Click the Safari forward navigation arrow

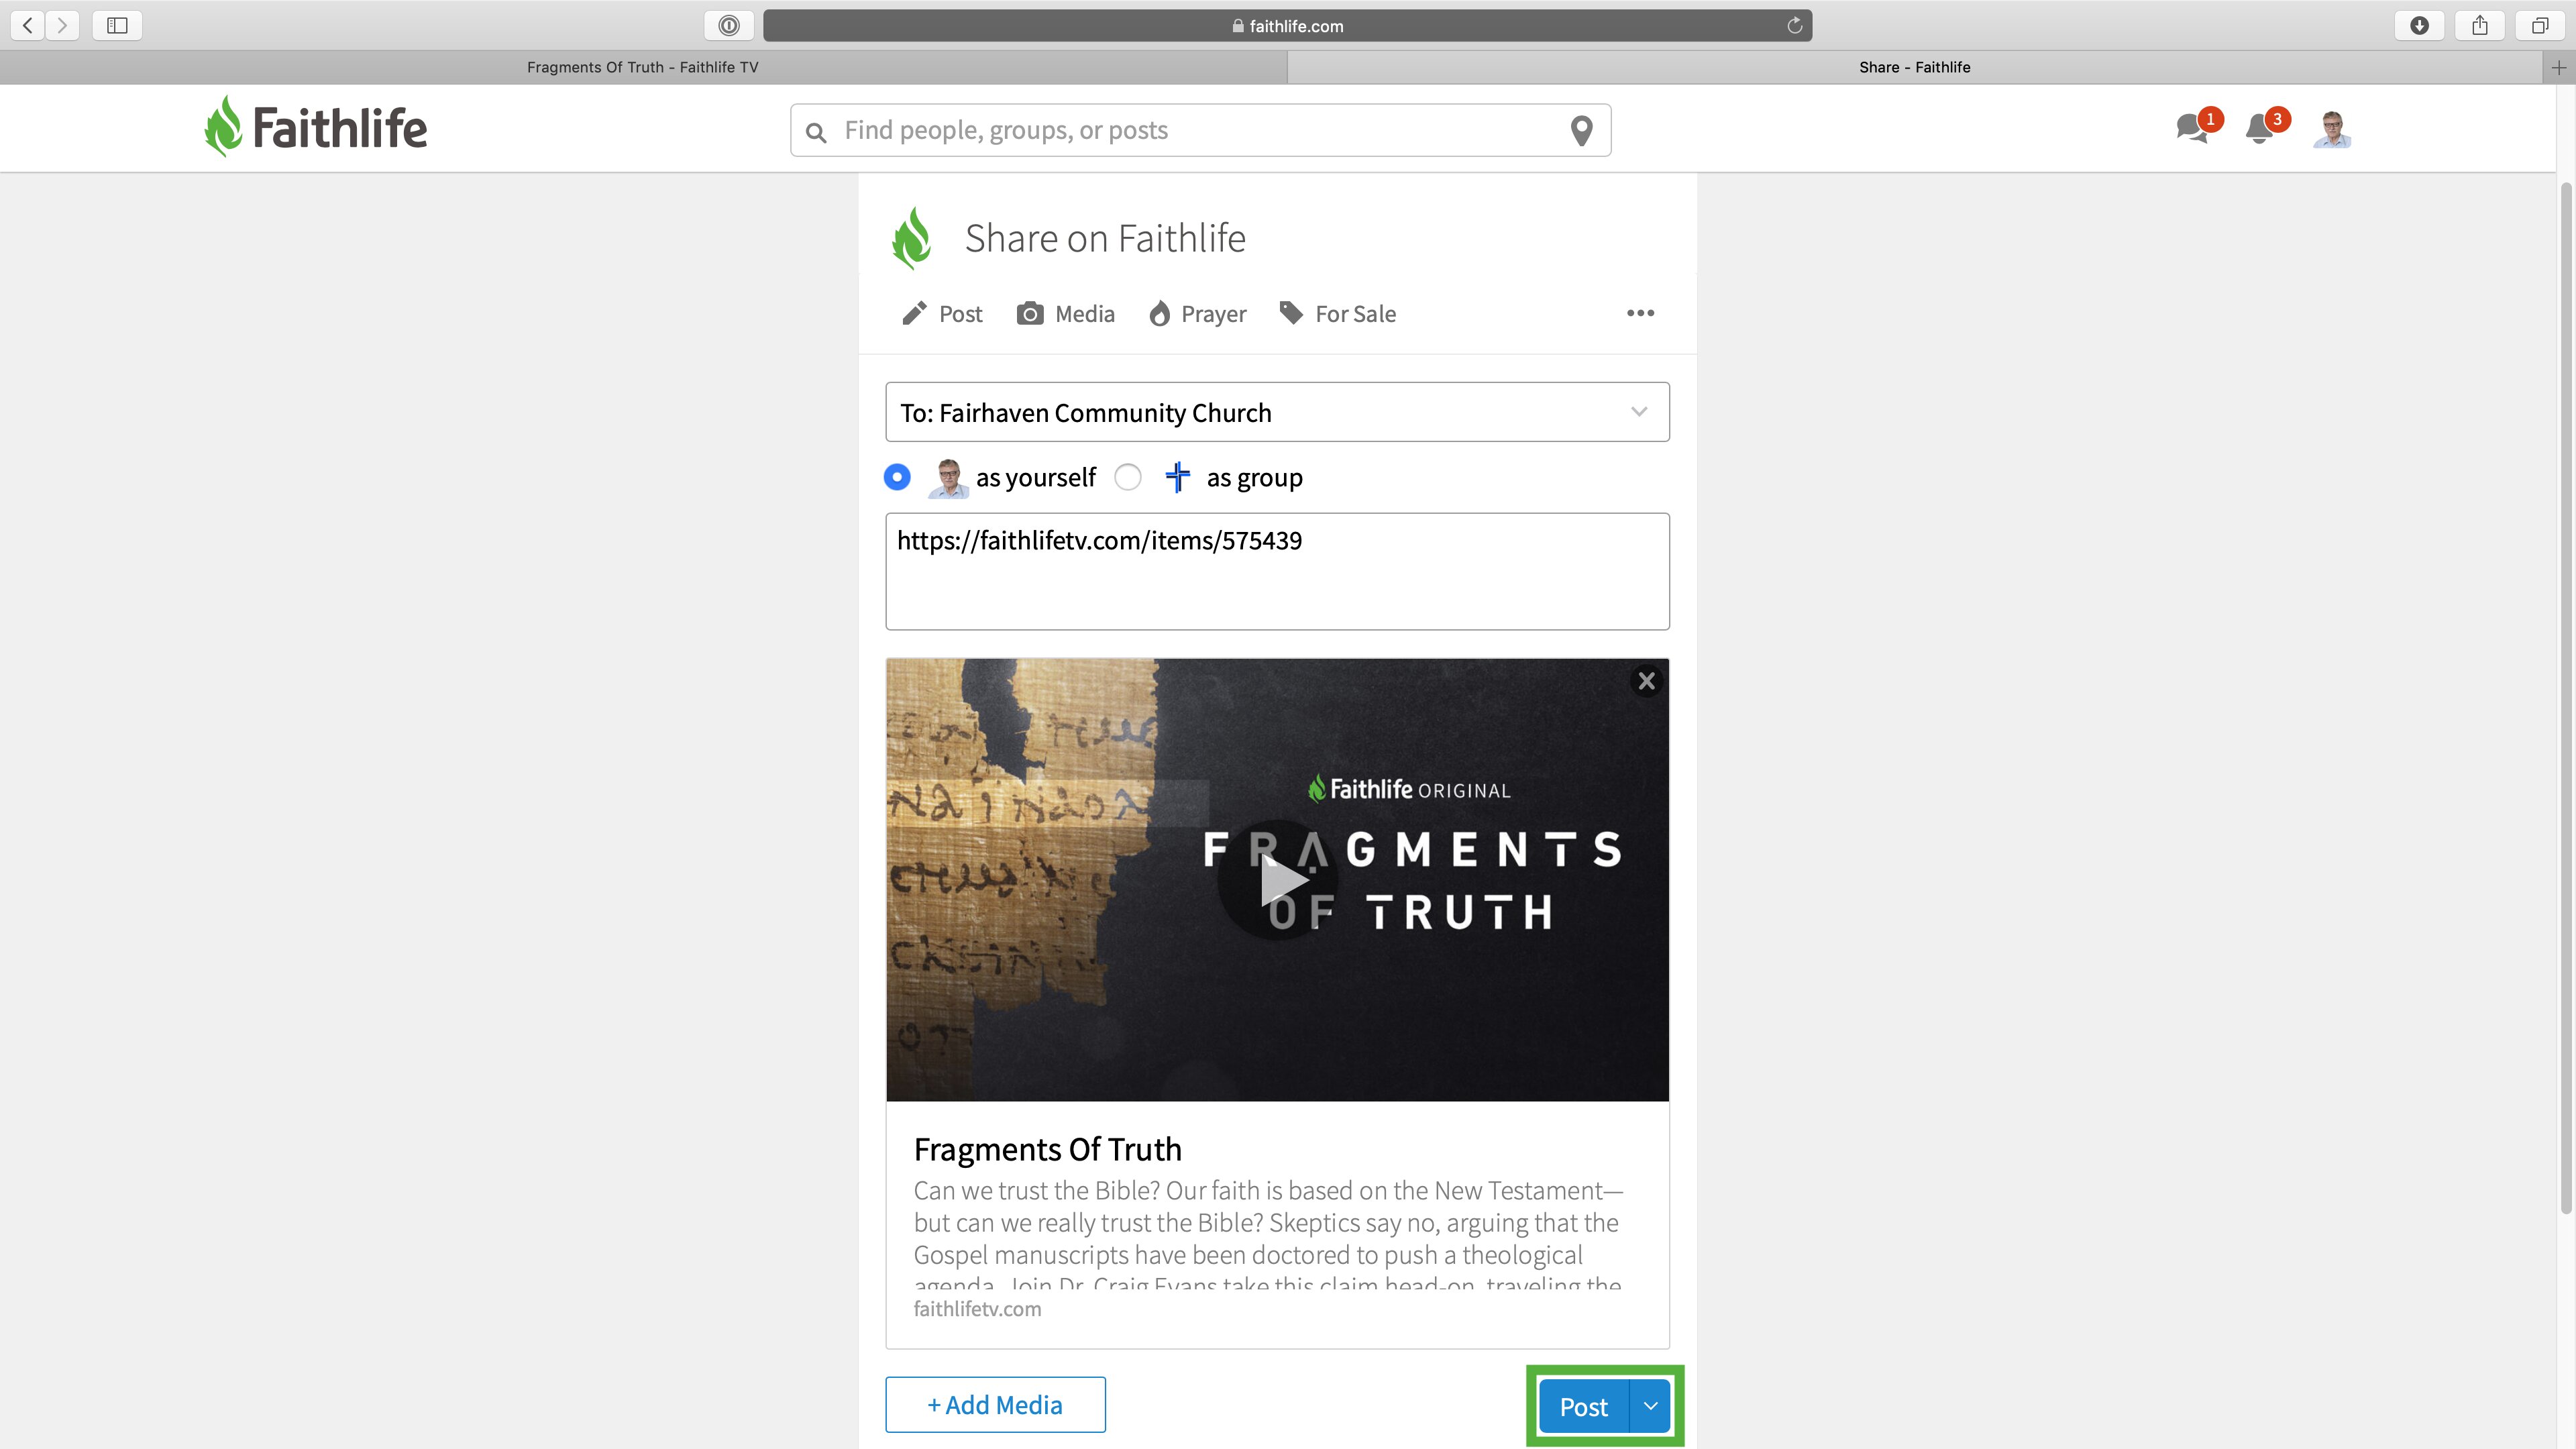point(62,25)
